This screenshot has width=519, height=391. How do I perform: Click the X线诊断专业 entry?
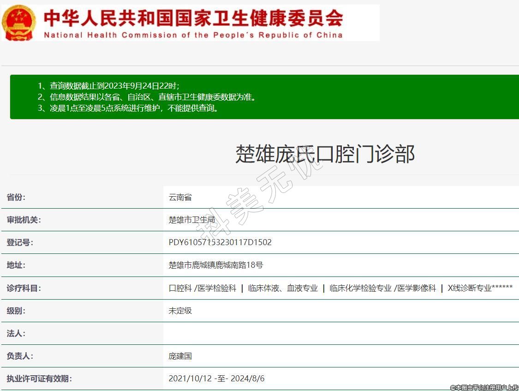tap(470, 288)
